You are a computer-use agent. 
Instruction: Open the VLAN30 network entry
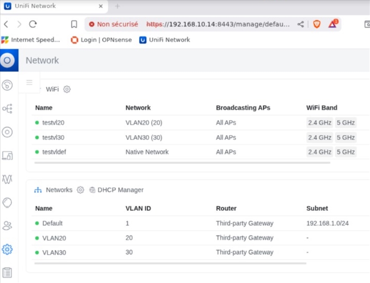52,252
